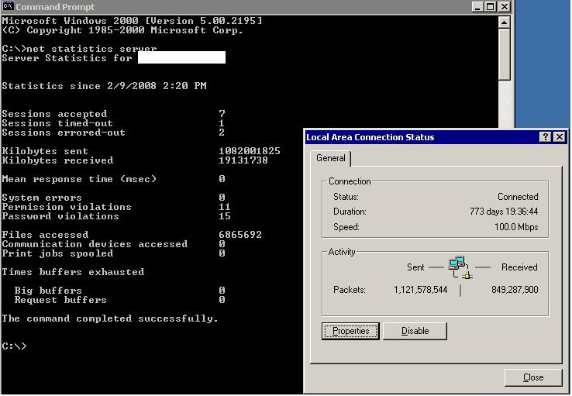Click sent packets count 1,121,578,544

point(420,290)
